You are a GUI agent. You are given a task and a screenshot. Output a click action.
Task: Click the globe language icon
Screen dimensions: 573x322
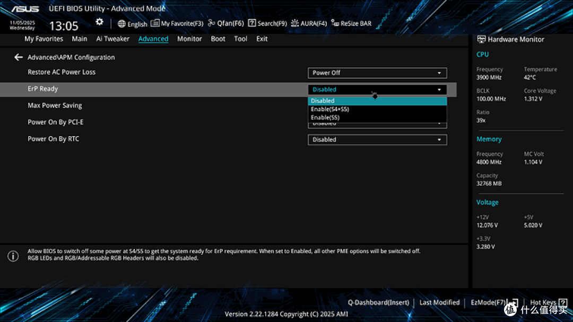pos(121,24)
